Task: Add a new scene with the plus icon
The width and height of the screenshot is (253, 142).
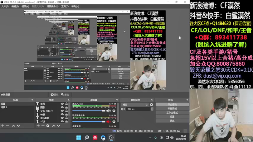Action: [x=3, y=126]
